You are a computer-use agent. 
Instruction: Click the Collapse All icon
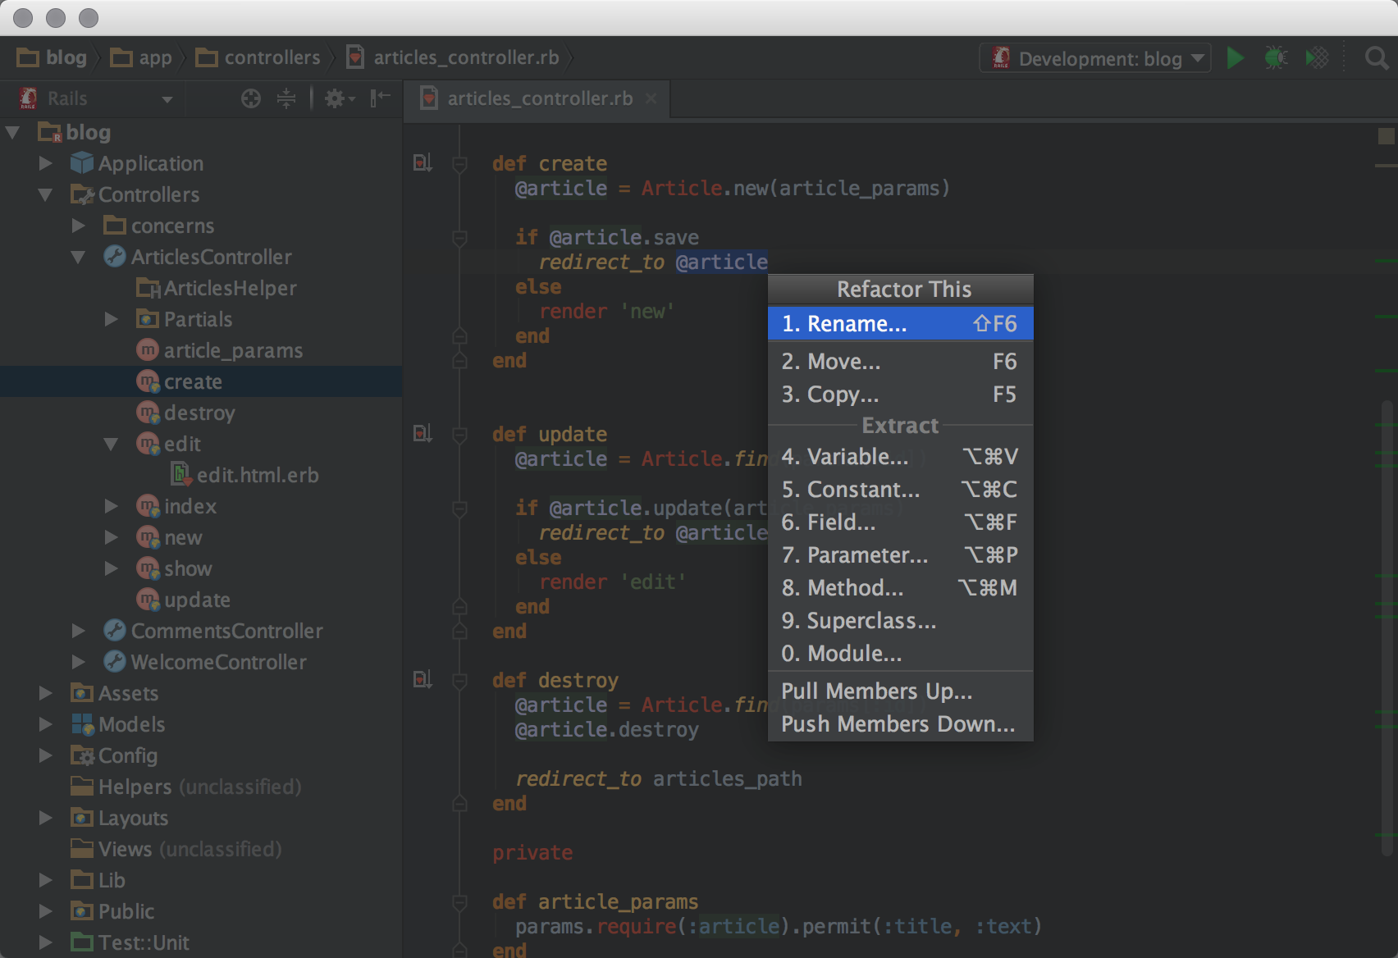(x=286, y=99)
